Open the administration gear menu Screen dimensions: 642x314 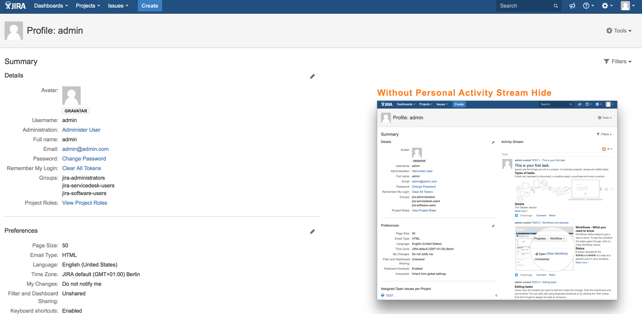pyautogui.click(x=607, y=6)
